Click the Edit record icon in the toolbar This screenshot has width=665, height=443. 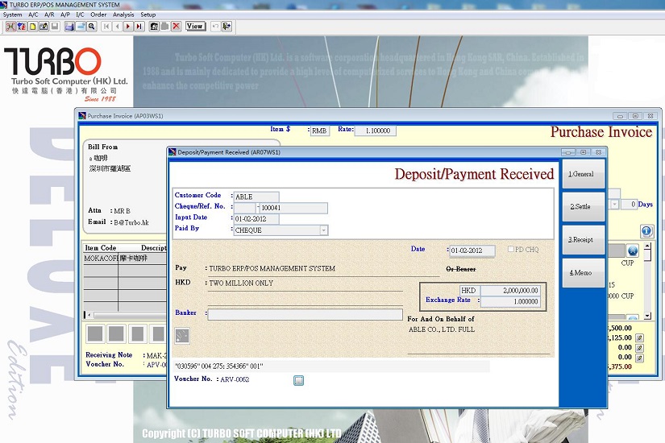point(44,27)
